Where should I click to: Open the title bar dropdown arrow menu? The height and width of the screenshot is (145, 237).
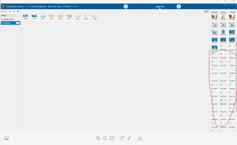point(225,5)
